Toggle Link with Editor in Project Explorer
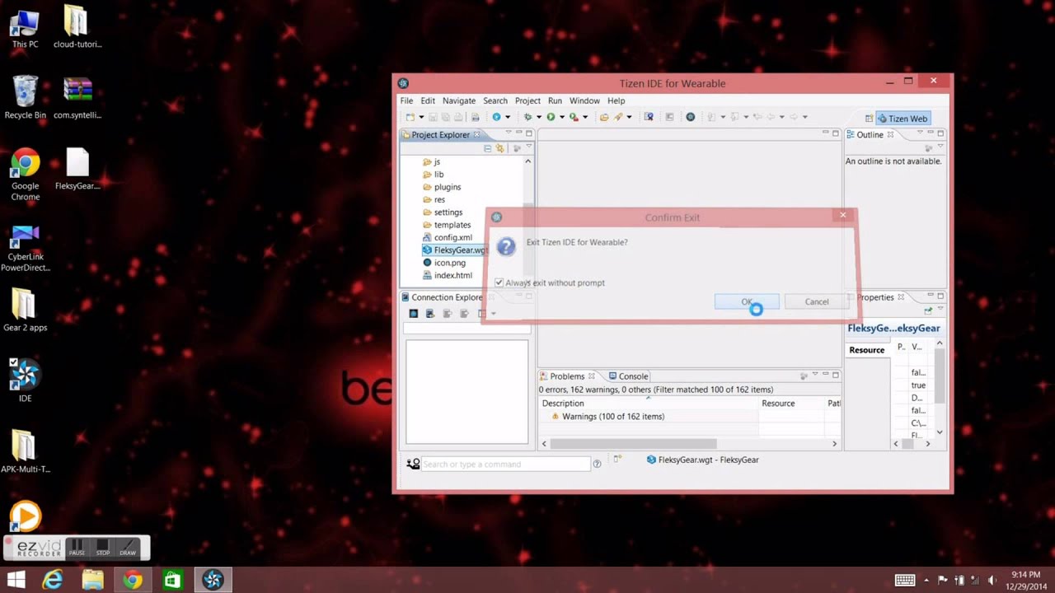The width and height of the screenshot is (1055, 593). tap(499, 148)
